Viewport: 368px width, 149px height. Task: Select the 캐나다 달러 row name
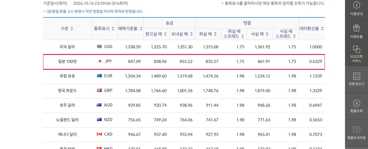67,135
